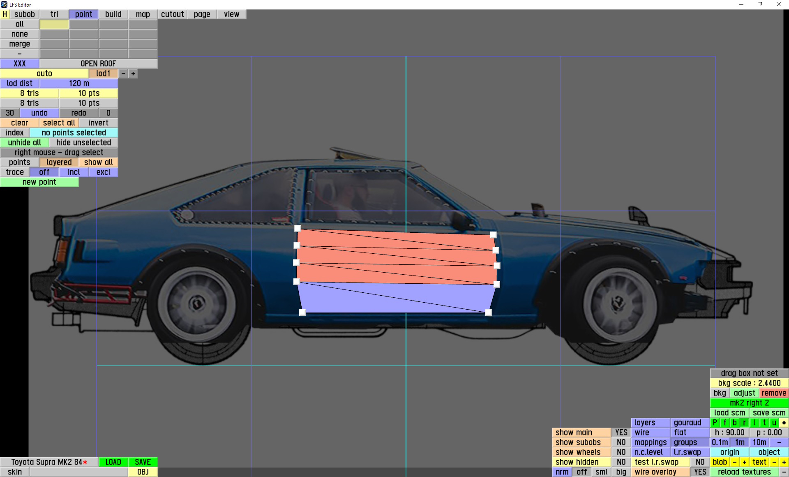789x477 pixels.
Task: Switch to top view with t button
Action: point(764,422)
